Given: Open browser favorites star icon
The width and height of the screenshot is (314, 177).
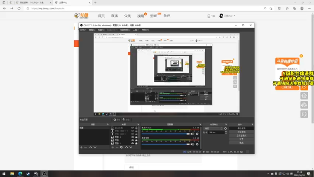Looking at the screenshot, I should pos(287,8).
